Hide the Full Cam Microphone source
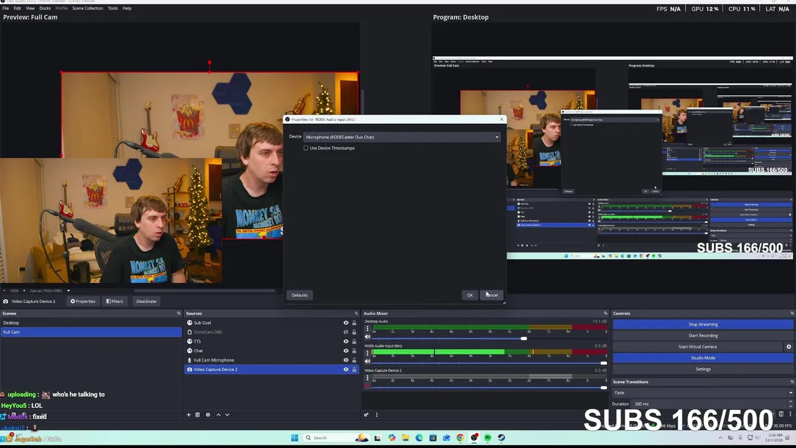The image size is (796, 448). pos(346,360)
